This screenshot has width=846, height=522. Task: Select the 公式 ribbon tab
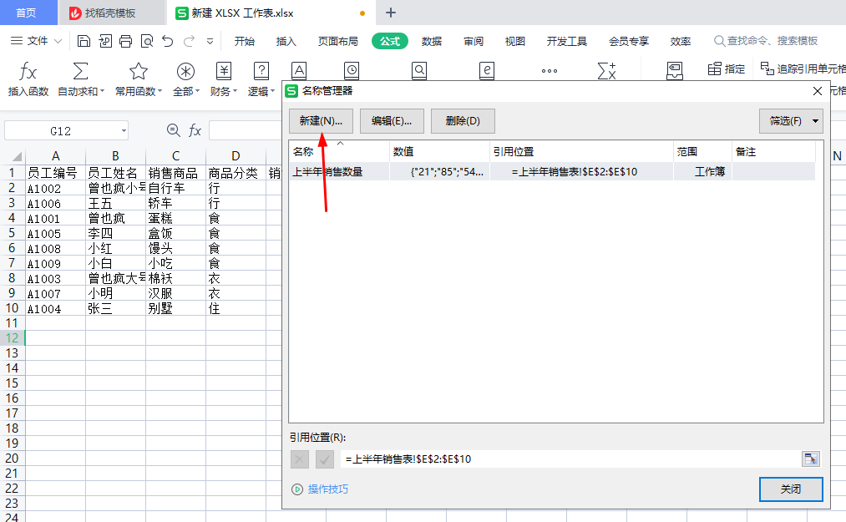tap(390, 41)
